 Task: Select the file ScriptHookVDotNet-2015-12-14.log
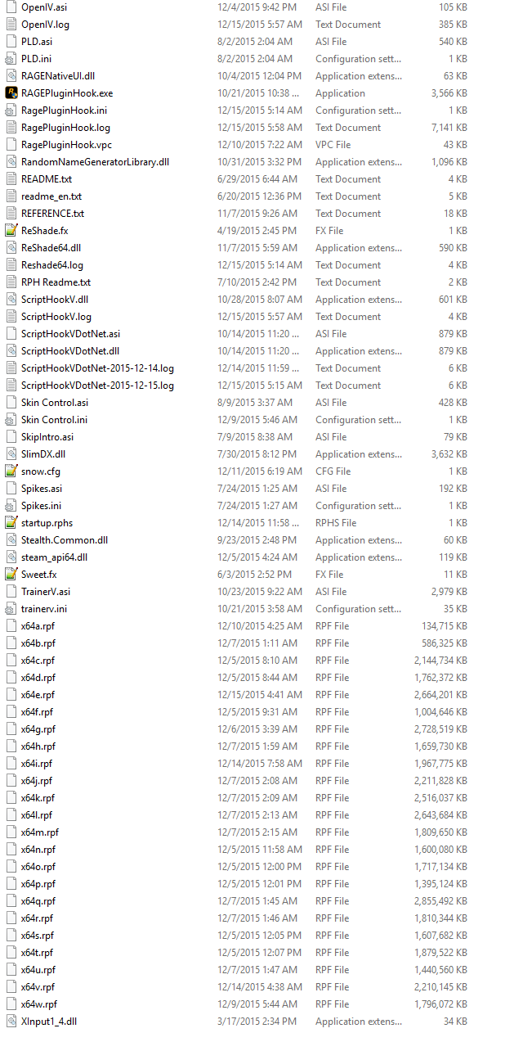click(x=97, y=368)
